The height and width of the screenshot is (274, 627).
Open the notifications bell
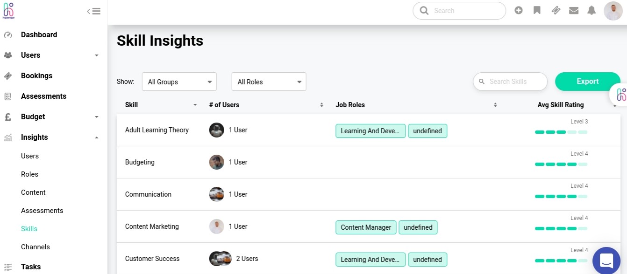click(591, 10)
